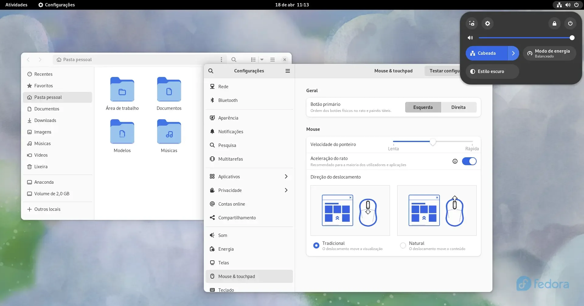584x306 pixels.
Task: Select Mouse & touchpad in sidebar
Action: [249, 276]
